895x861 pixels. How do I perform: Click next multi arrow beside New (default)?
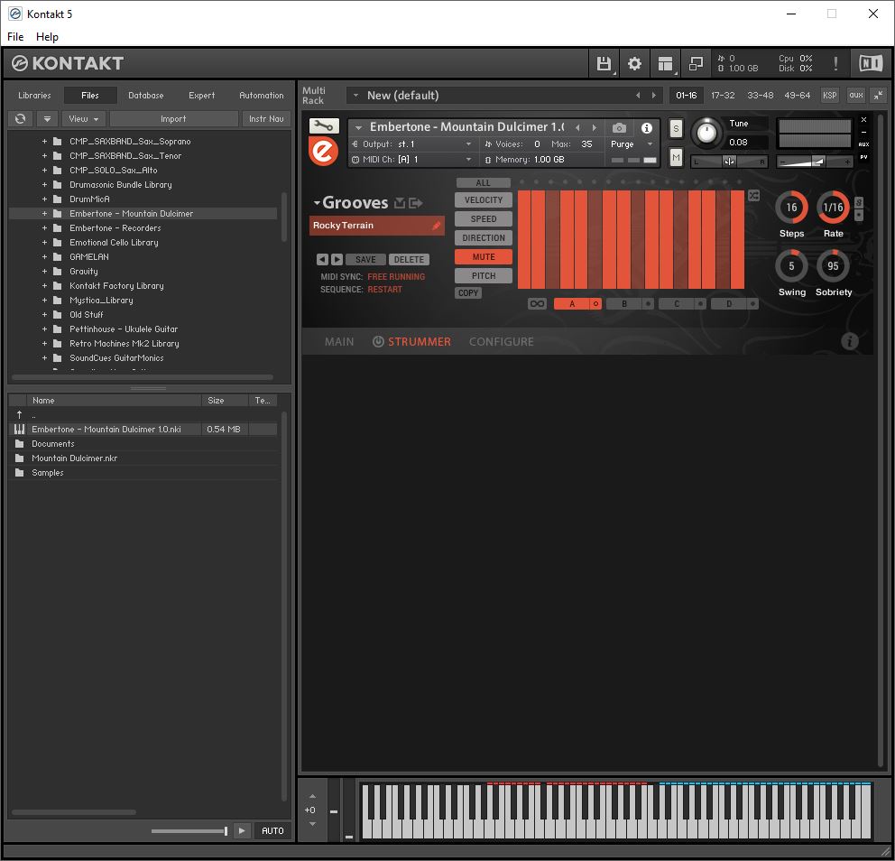(653, 96)
